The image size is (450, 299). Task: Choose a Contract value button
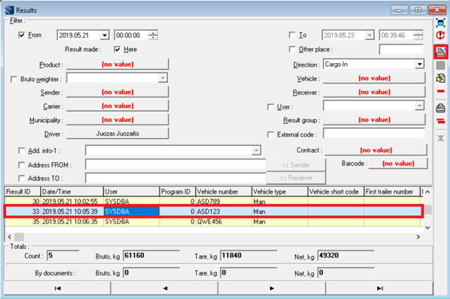point(376,150)
